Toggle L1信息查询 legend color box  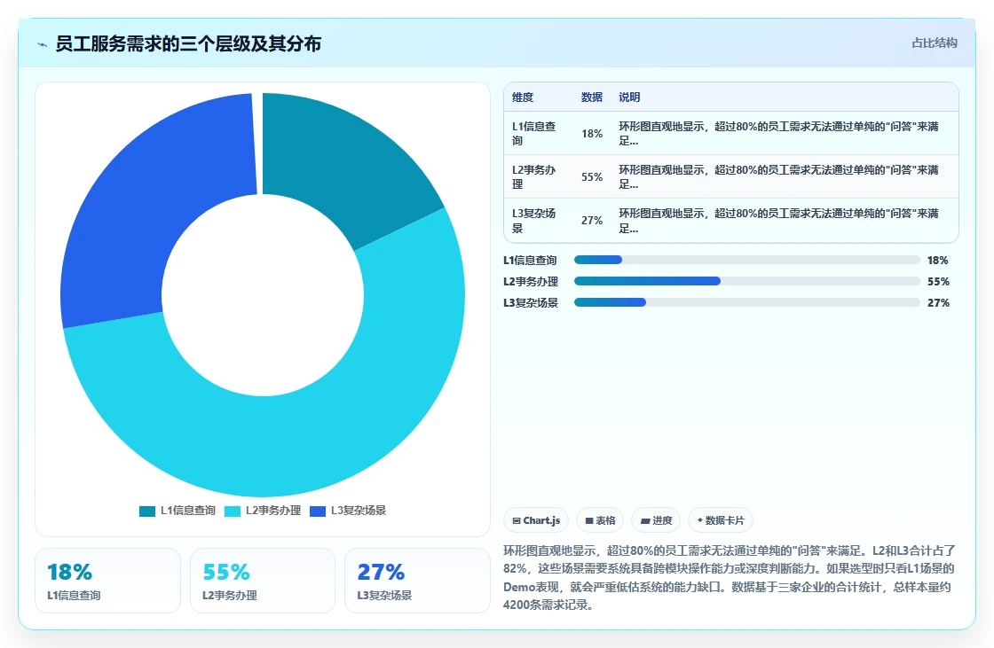point(147,511)
